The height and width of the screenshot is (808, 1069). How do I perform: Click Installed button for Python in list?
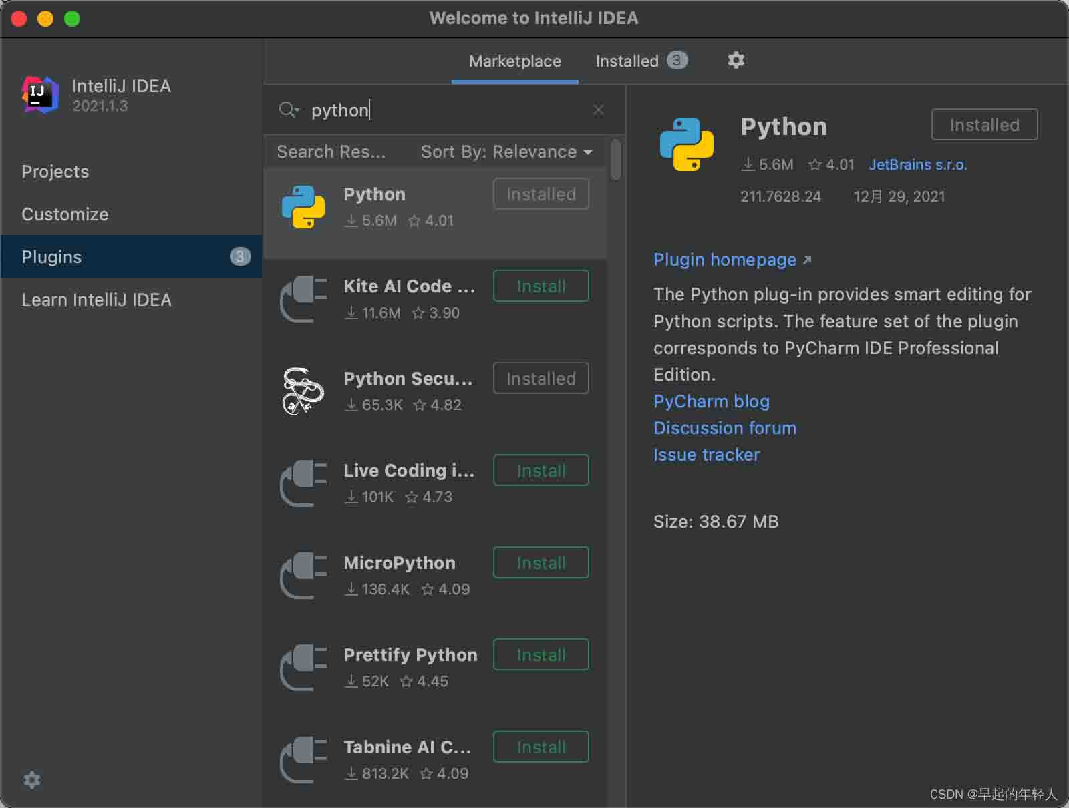(541, 194)
